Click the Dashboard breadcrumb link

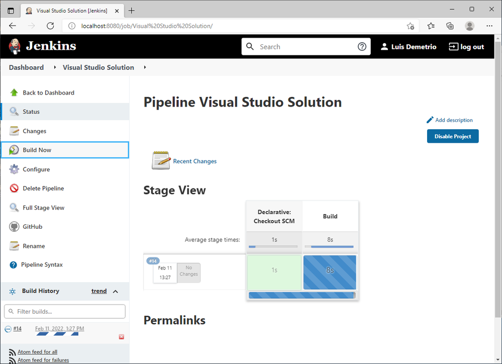(26, 67)
